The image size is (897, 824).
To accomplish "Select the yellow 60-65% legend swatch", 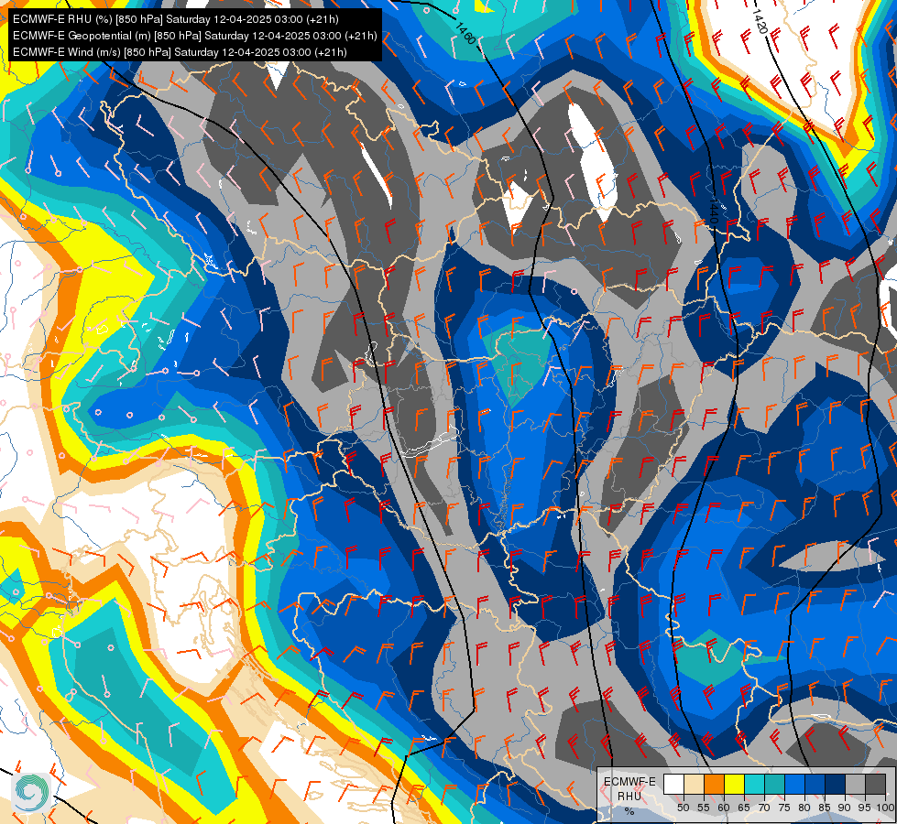I will [x=735, y=784].
